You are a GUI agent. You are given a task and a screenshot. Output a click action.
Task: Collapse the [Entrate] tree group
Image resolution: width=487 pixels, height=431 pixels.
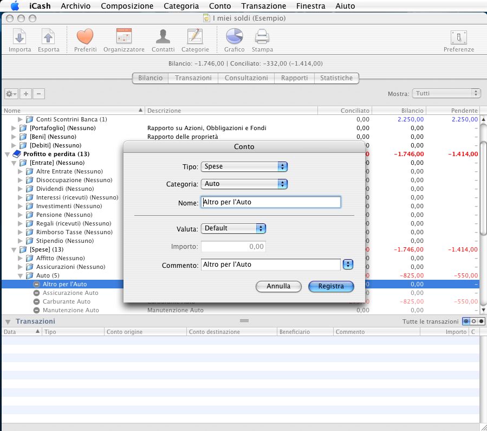(15, 163)
